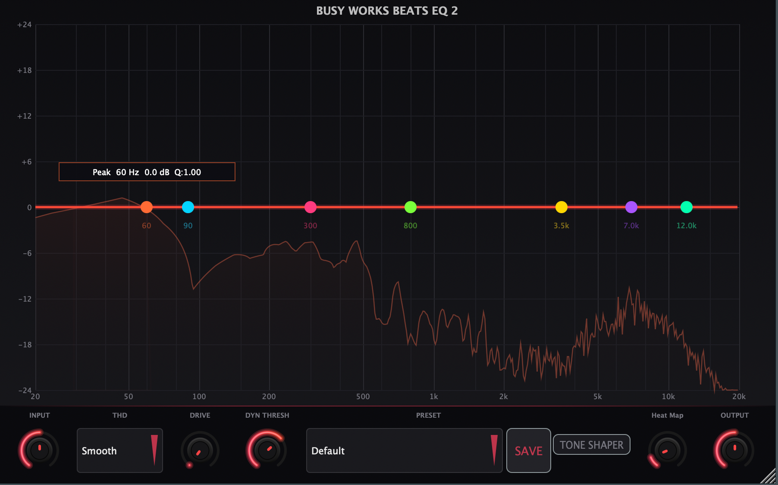778x485 pixels.
Task: Click the 1k frequency axis label
Action: click(434, 397)
